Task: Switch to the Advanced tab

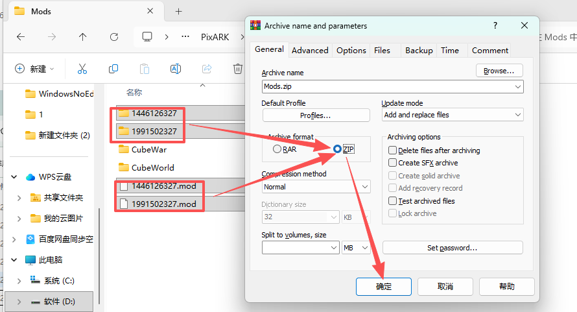Action: (x=310, y=50)
